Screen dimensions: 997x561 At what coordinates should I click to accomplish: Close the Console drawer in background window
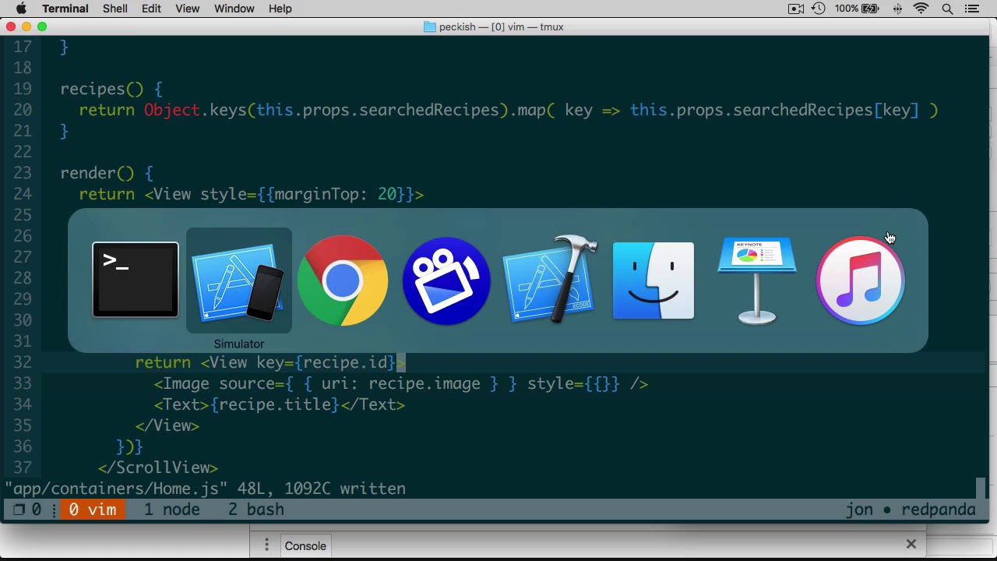click(x=911, y=544)
